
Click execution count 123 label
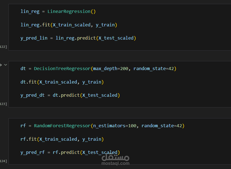[x=3, y=104]
